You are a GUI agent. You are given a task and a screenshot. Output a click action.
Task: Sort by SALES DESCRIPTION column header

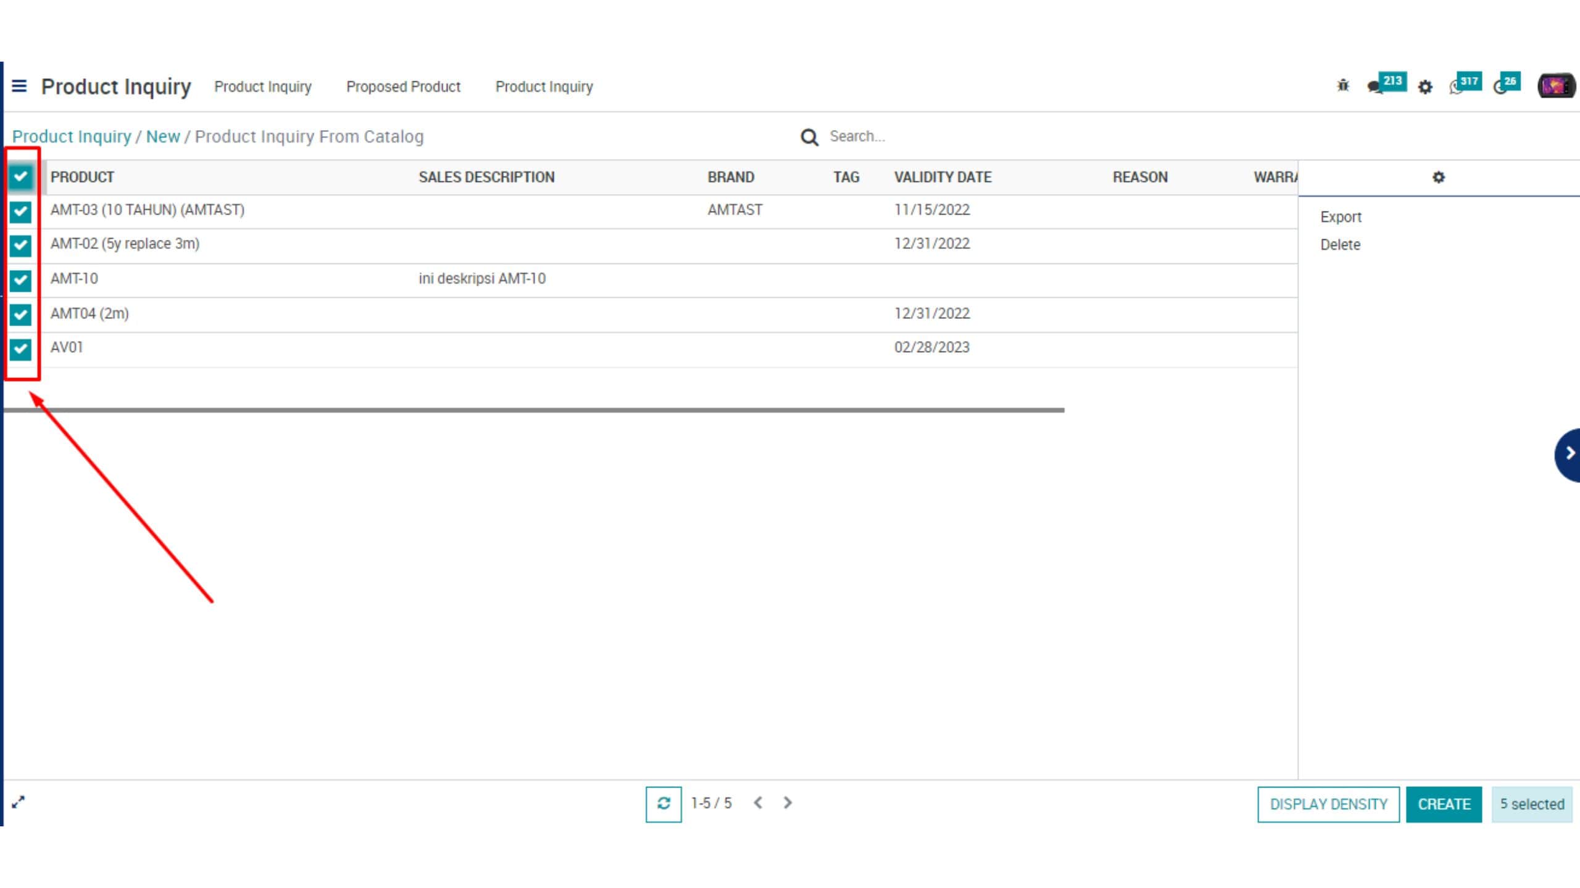pyautogui.click(x=486, y=178)
